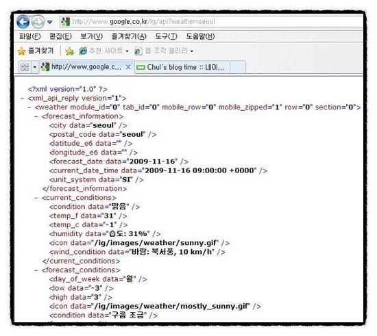Click the city data="seoul" line

pos(88,125)
